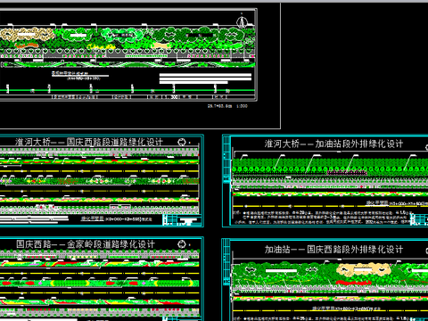Select compass symbol beside 国庆西路——金家岭段 title
Image resolution: width=428 pixels, height=321 pixels.
(x=182, y=244)
